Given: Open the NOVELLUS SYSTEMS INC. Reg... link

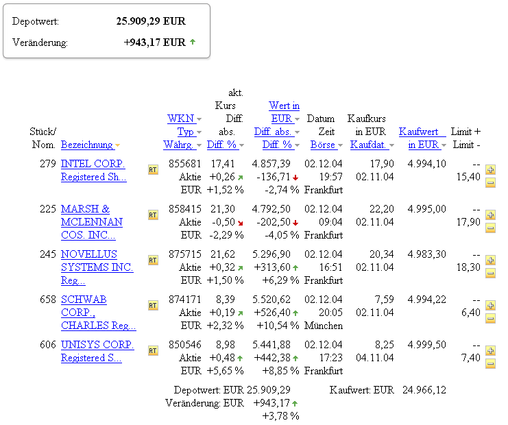Looking at the screenshot, I should click(x=97, y=267).
